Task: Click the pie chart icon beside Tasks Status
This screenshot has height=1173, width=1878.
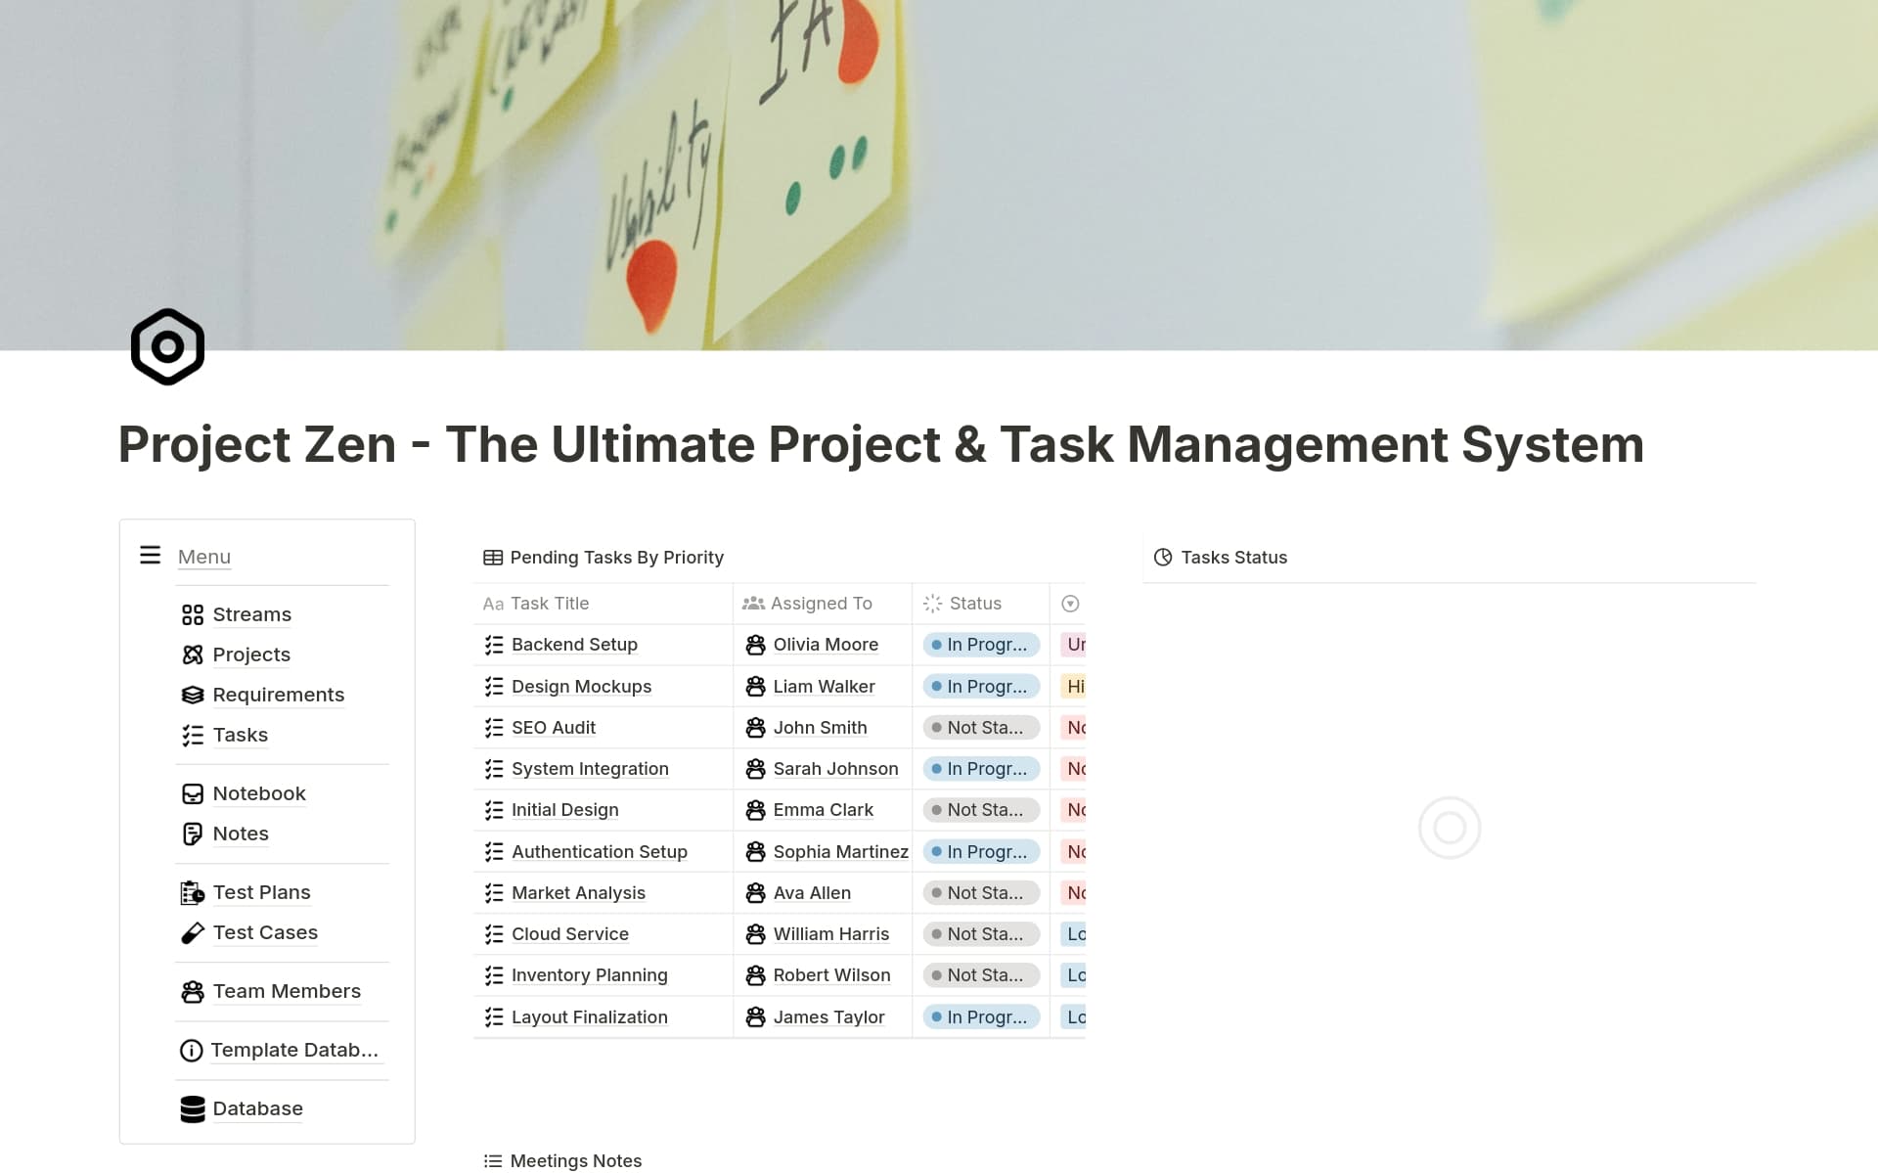Action: (x=1163, y=557)
